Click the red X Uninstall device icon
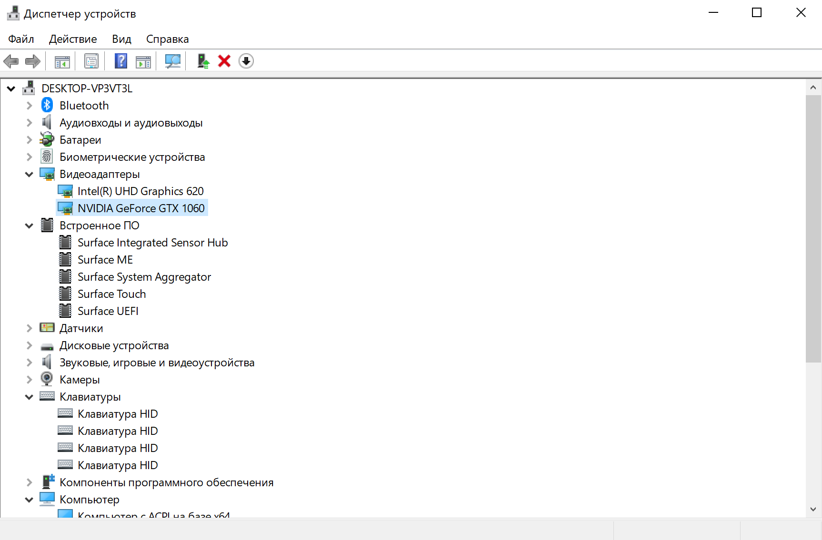Viewport: 822px width, 540px height. [224, 61]
